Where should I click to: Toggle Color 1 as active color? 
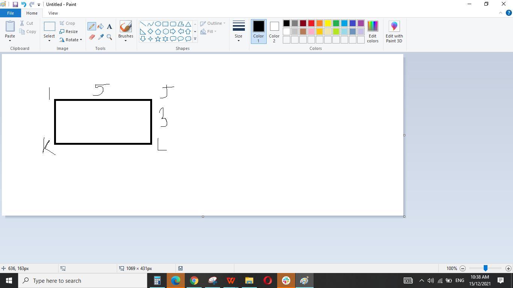pos(258,31)
